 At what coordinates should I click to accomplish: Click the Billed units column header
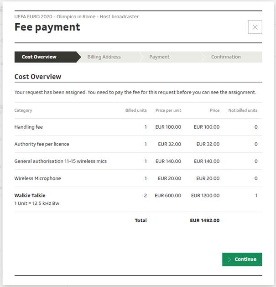click(136, 110)
